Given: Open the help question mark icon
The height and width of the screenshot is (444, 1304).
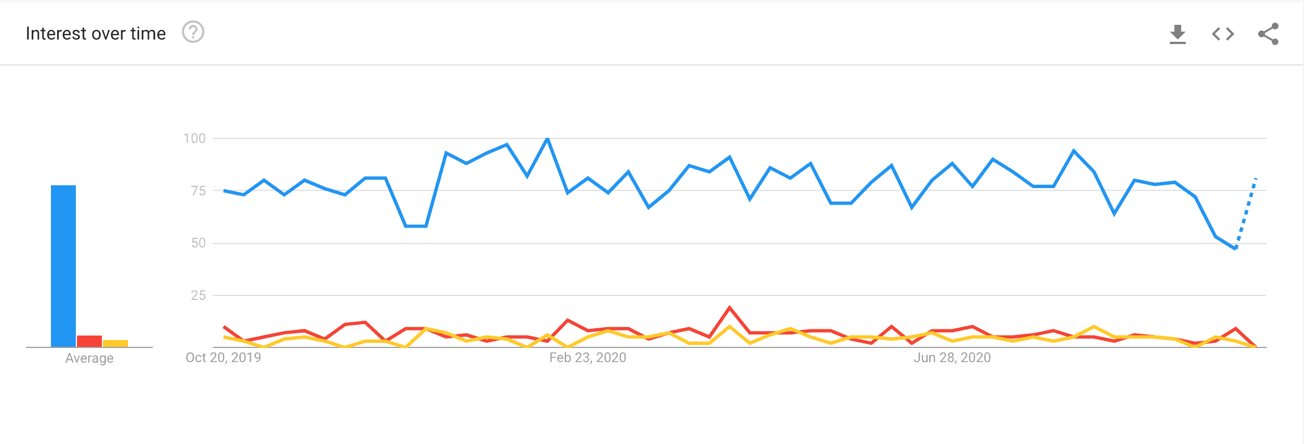Looking at the screenshot, I should point(193,32).
